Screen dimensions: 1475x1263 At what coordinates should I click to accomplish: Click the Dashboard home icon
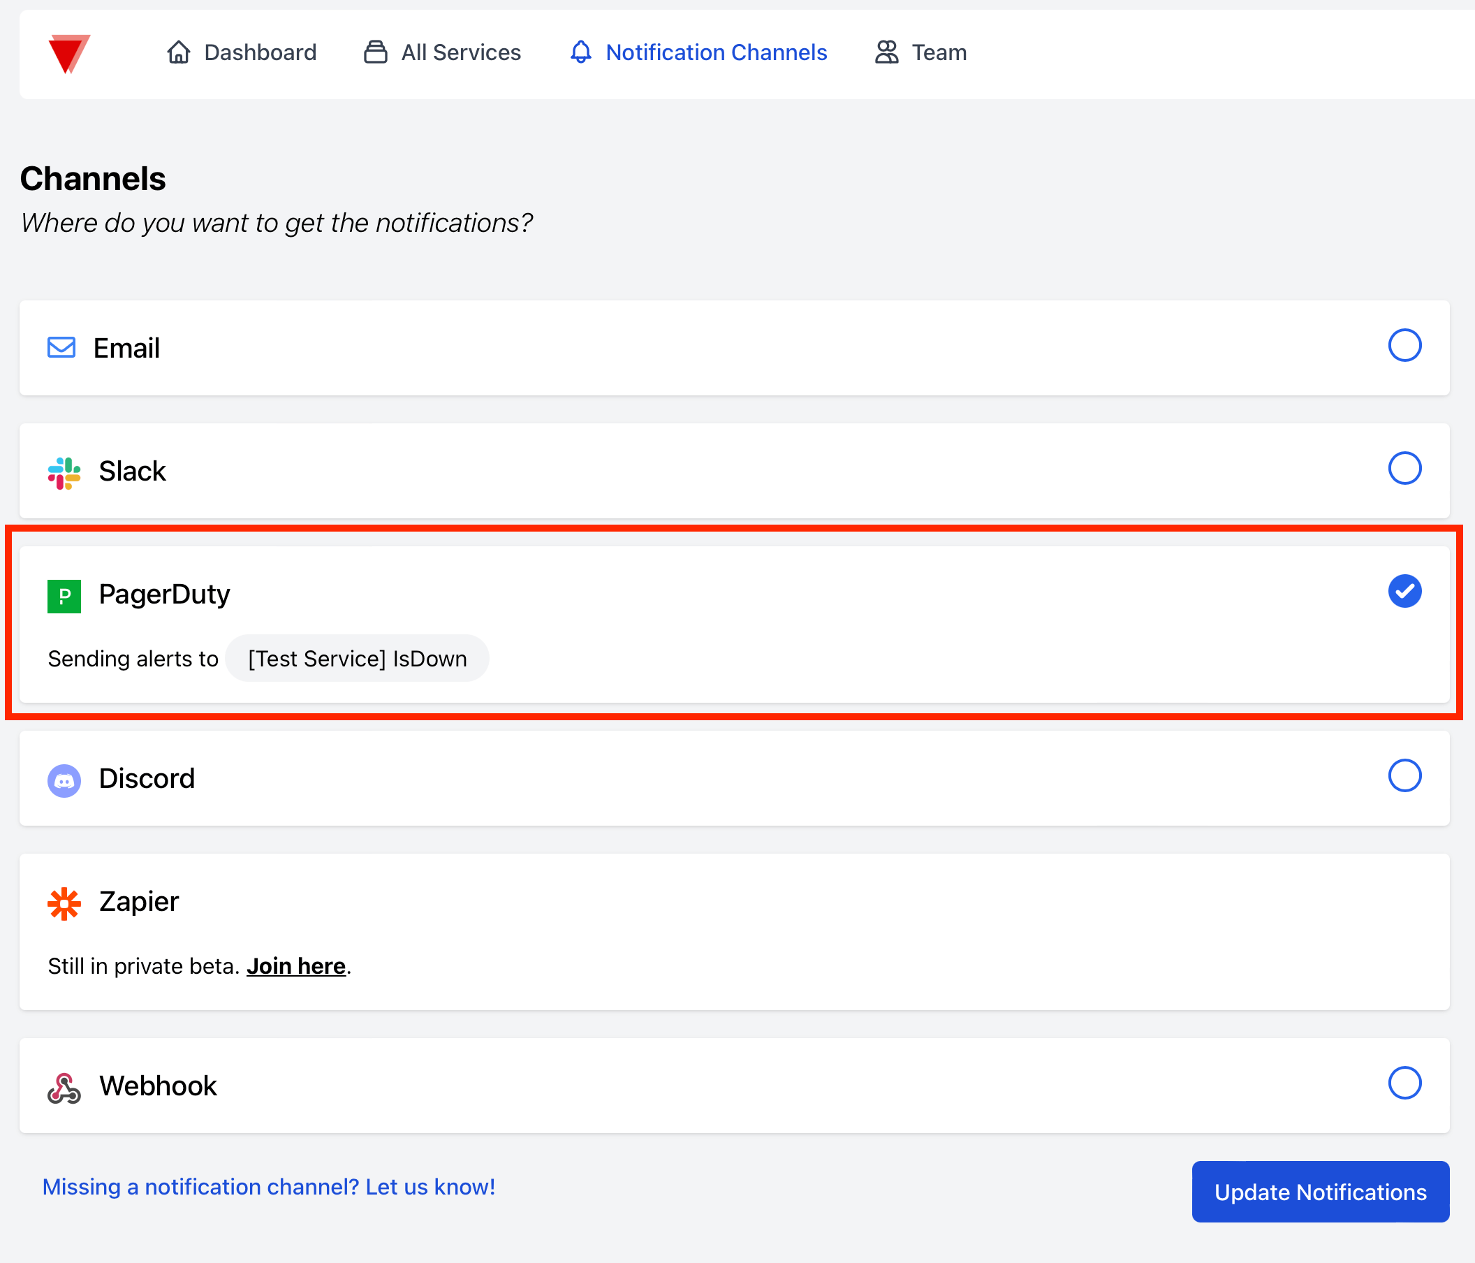pos(179,52)
